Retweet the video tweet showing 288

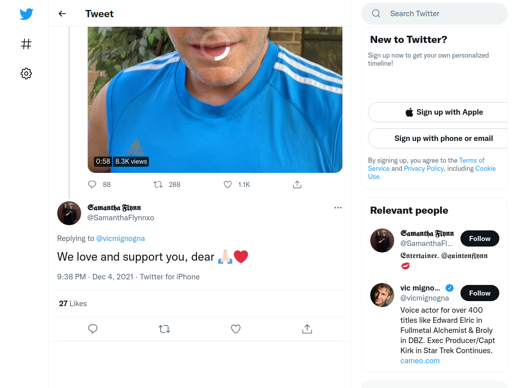[158, 184]
